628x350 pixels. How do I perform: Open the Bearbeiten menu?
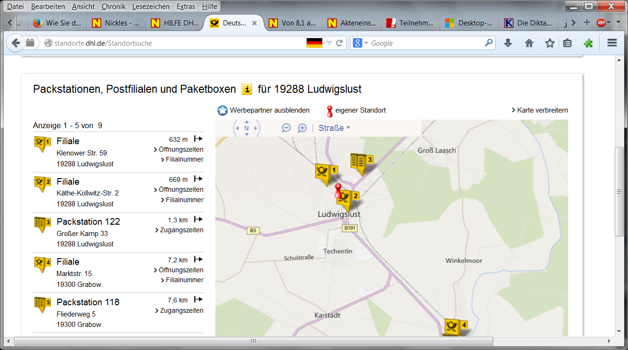tap(48, 7)
